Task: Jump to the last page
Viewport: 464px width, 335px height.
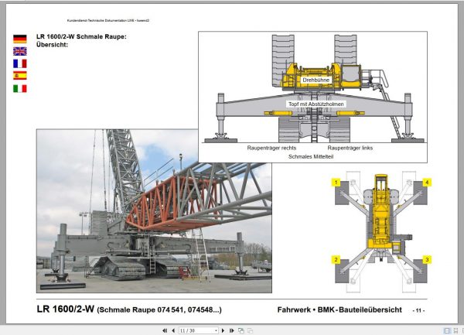Action: [x=232, y=330]
